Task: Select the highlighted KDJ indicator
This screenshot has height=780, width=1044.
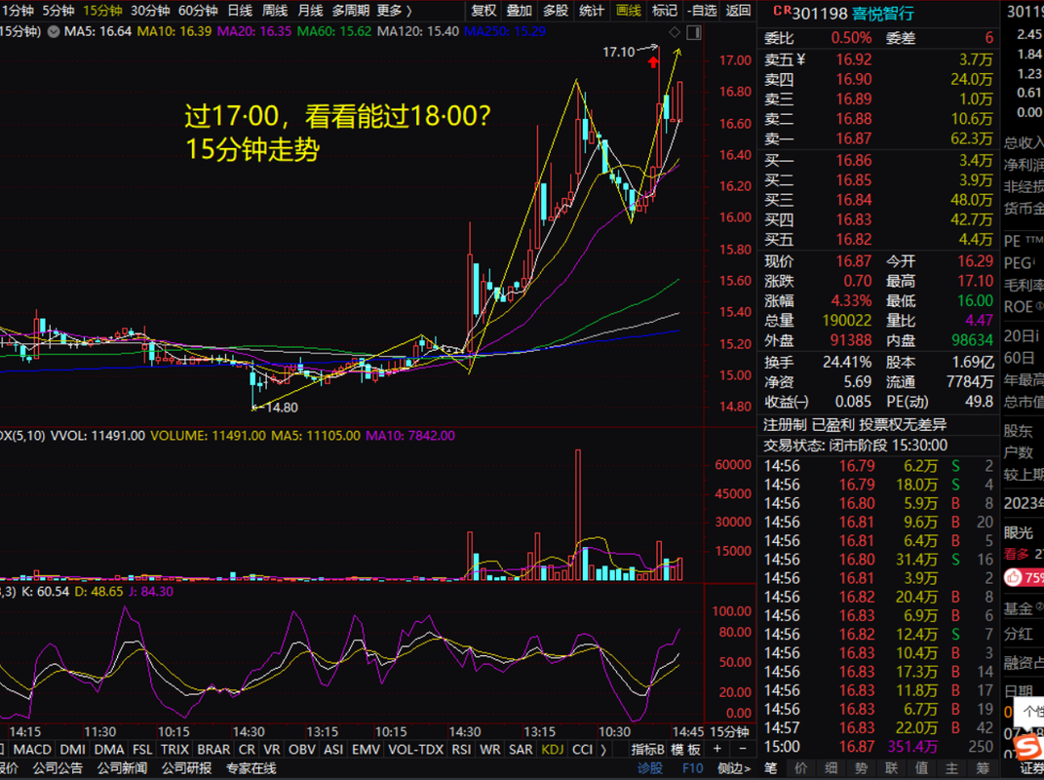Action: pos(553,750)
